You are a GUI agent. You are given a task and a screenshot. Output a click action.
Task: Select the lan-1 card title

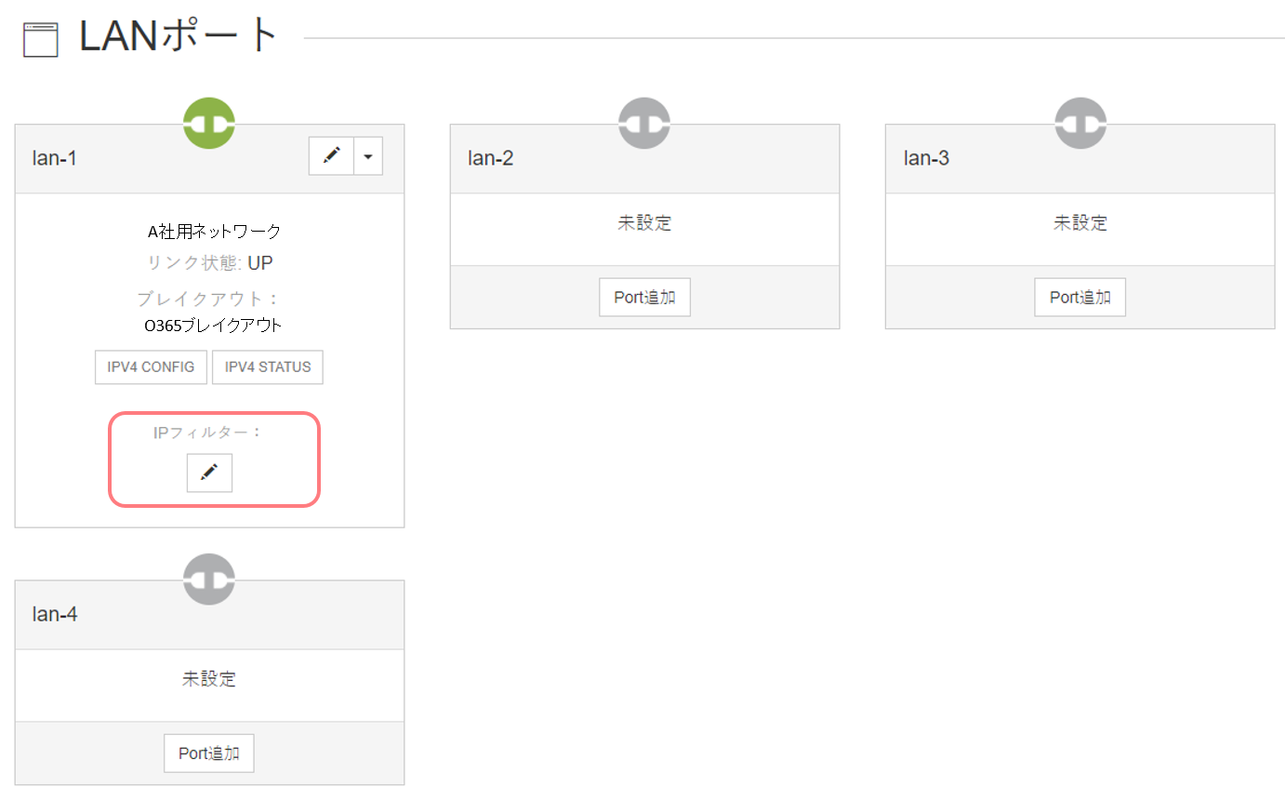coord(55,158)
